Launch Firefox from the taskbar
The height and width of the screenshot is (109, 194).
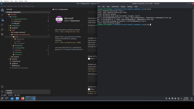click(x=23, y=98)
